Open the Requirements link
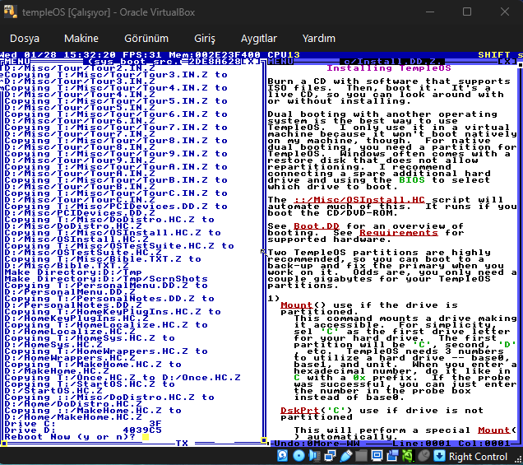The height and width of the screenshot is (465, 523). 399,233
